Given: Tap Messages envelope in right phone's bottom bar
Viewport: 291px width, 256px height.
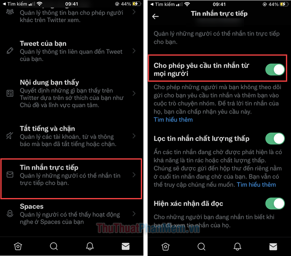Looking at the screenshot, I should click(273, 247).
